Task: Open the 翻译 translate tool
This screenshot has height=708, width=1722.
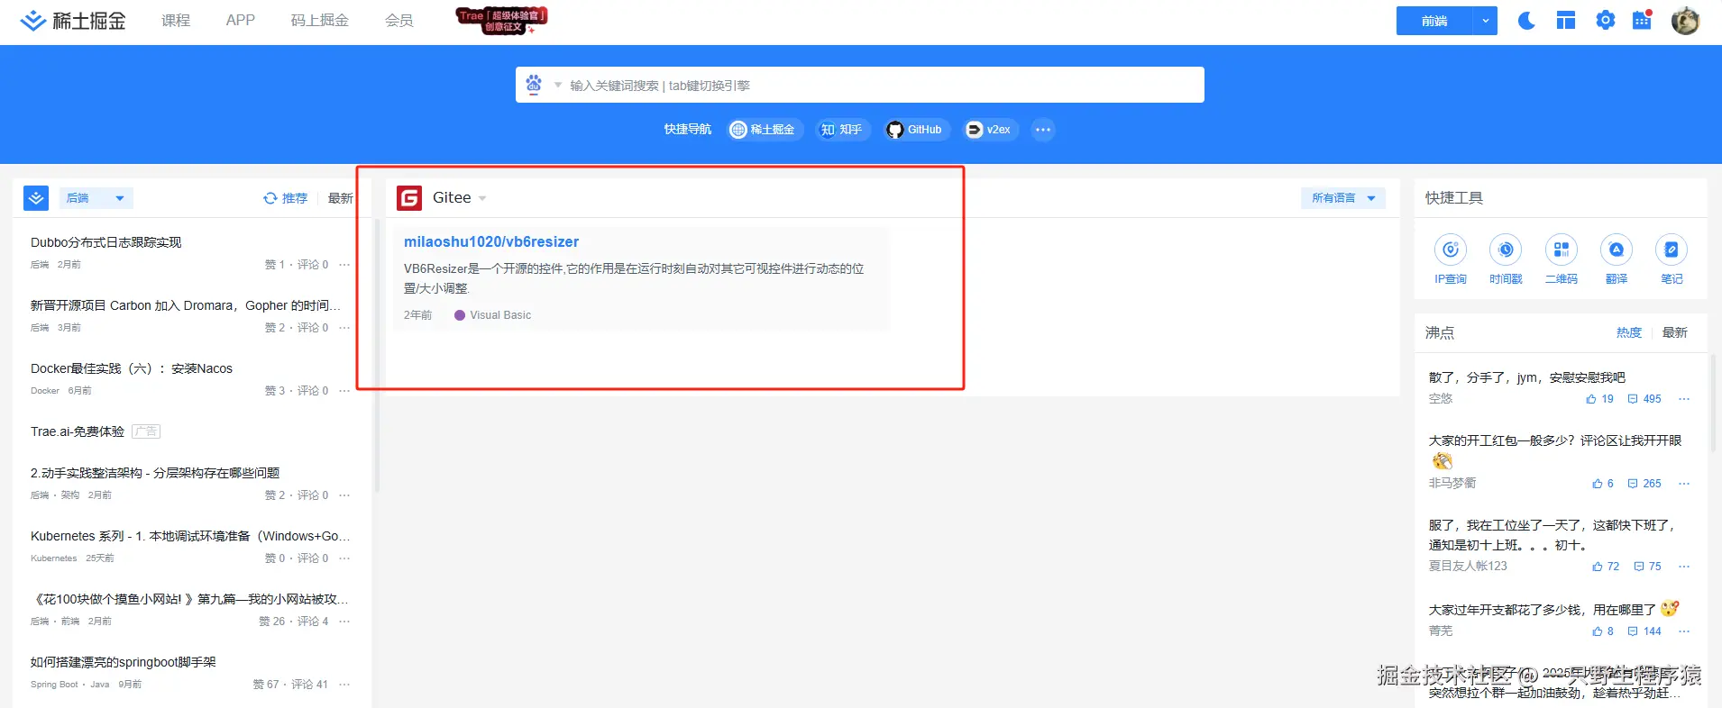Action: [x=1617, y=250]
